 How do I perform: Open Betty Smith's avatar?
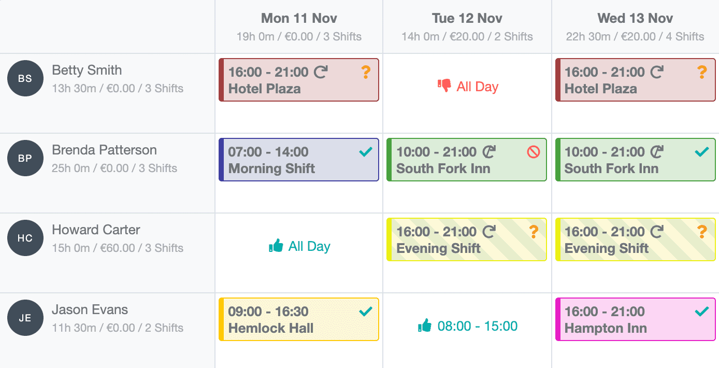pyautogui.click(x=25, y=78)
